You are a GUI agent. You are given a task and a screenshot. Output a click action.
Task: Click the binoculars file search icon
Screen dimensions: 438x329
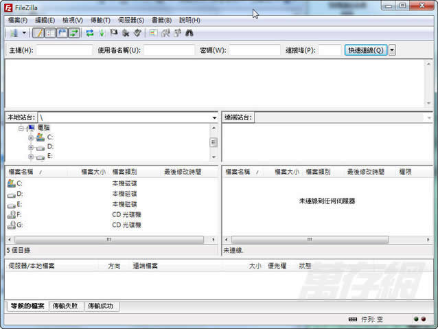click(x=189, y=33)
